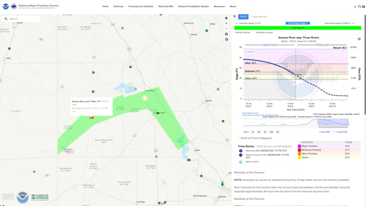Open Forecasts and Outlooks menu
The width and height of the screenshot is (366, 206).
click(141, 6)
